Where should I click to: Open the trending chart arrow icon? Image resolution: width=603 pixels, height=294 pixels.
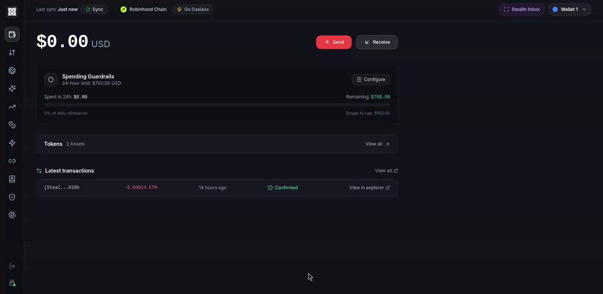[12, 107]
